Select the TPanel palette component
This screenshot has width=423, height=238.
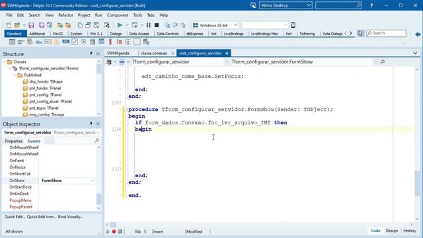click(137, 42)
